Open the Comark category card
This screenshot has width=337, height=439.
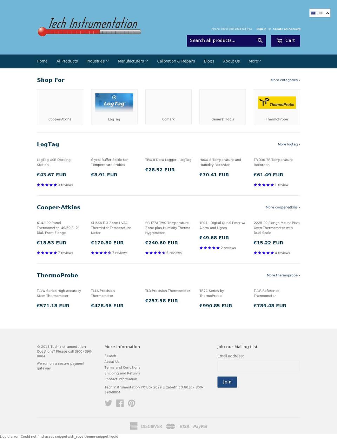168,106
